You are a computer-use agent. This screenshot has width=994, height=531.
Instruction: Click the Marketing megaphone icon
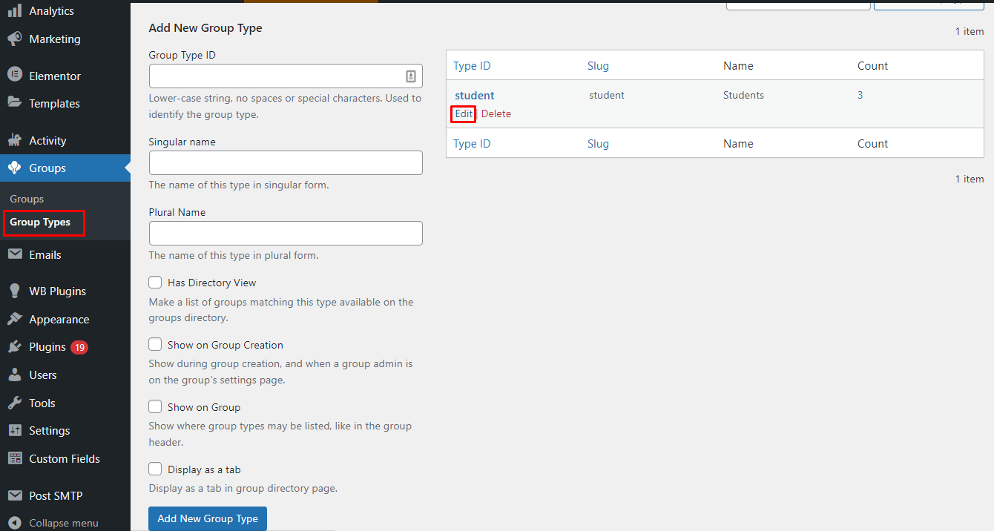[x=14, y=39]
